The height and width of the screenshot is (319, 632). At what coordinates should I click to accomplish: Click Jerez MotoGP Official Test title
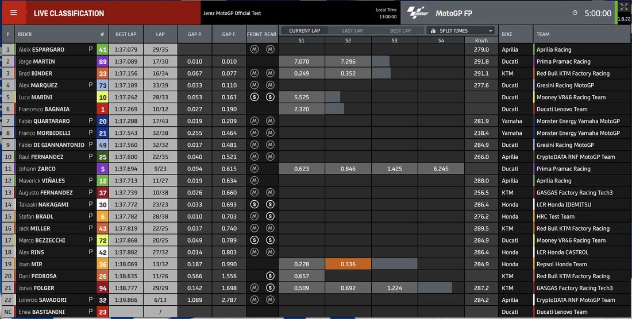(x=233, y=13)
